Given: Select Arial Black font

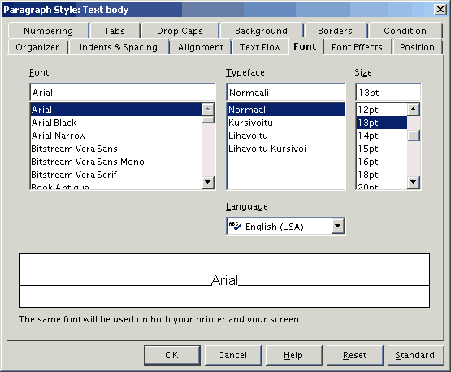Looking at the screenshot, I should click(116, 123).
